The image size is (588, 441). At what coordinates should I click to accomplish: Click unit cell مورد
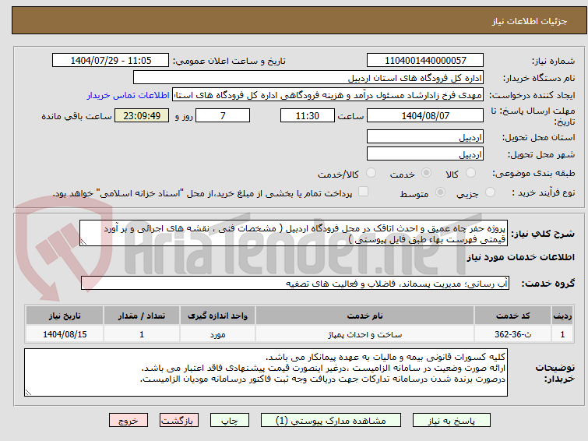[x=217, y=334]
